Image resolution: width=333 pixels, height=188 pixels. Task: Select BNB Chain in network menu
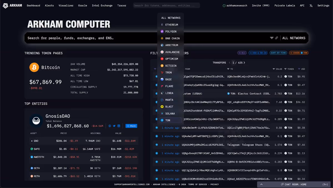pyautogui.click(x=171, y=38)
